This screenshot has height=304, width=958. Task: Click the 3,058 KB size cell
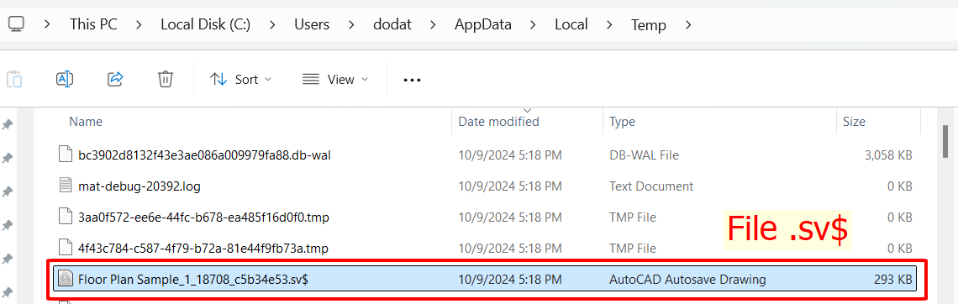[x=888, y=155]
